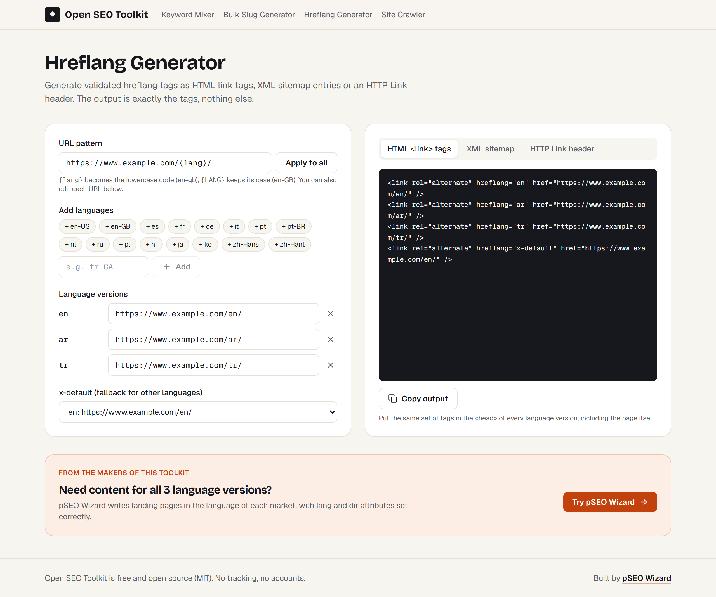
Task: Click inside the generated code output block
Action: tap(518, 275)
